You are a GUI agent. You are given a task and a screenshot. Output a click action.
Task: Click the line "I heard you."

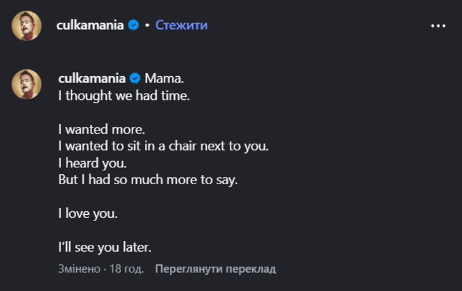point(92,163)
